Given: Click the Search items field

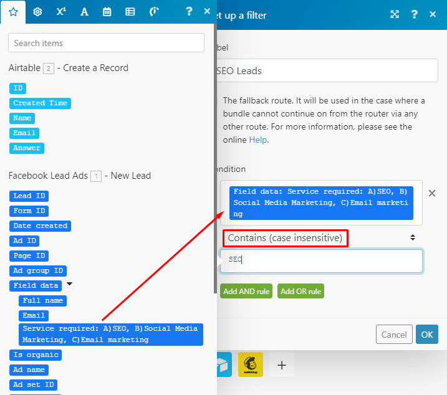Looking at the screenshot, I should pos(106,43).
